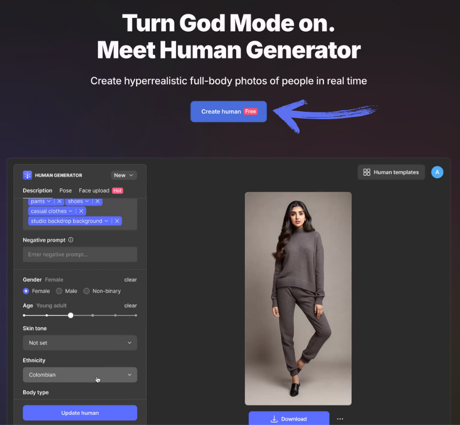Viewport: 460px width, 425px height.
Task: Delete the studio backdrop background tag
Action: coord(117,221)
